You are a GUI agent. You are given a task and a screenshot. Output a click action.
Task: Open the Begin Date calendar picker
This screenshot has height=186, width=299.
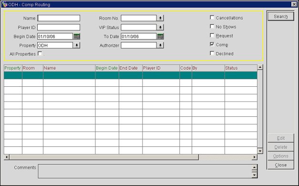coord(77,36)
